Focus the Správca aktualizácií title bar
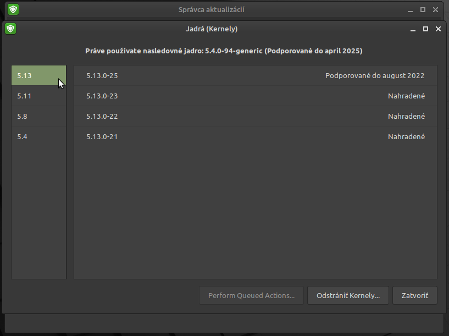 click(212, 9)
